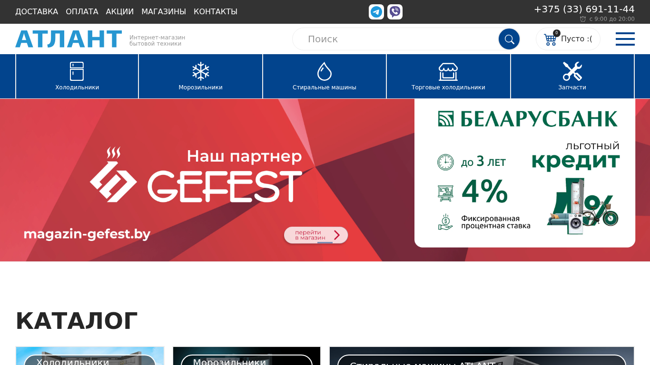Click the 'Пусто :(' cart text
650x365 pixels.
click(x=577, y=39)
